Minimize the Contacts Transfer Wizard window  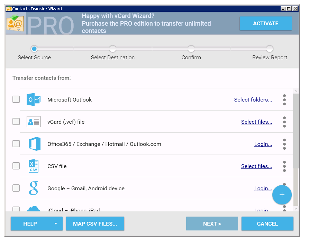coord(283,8)
